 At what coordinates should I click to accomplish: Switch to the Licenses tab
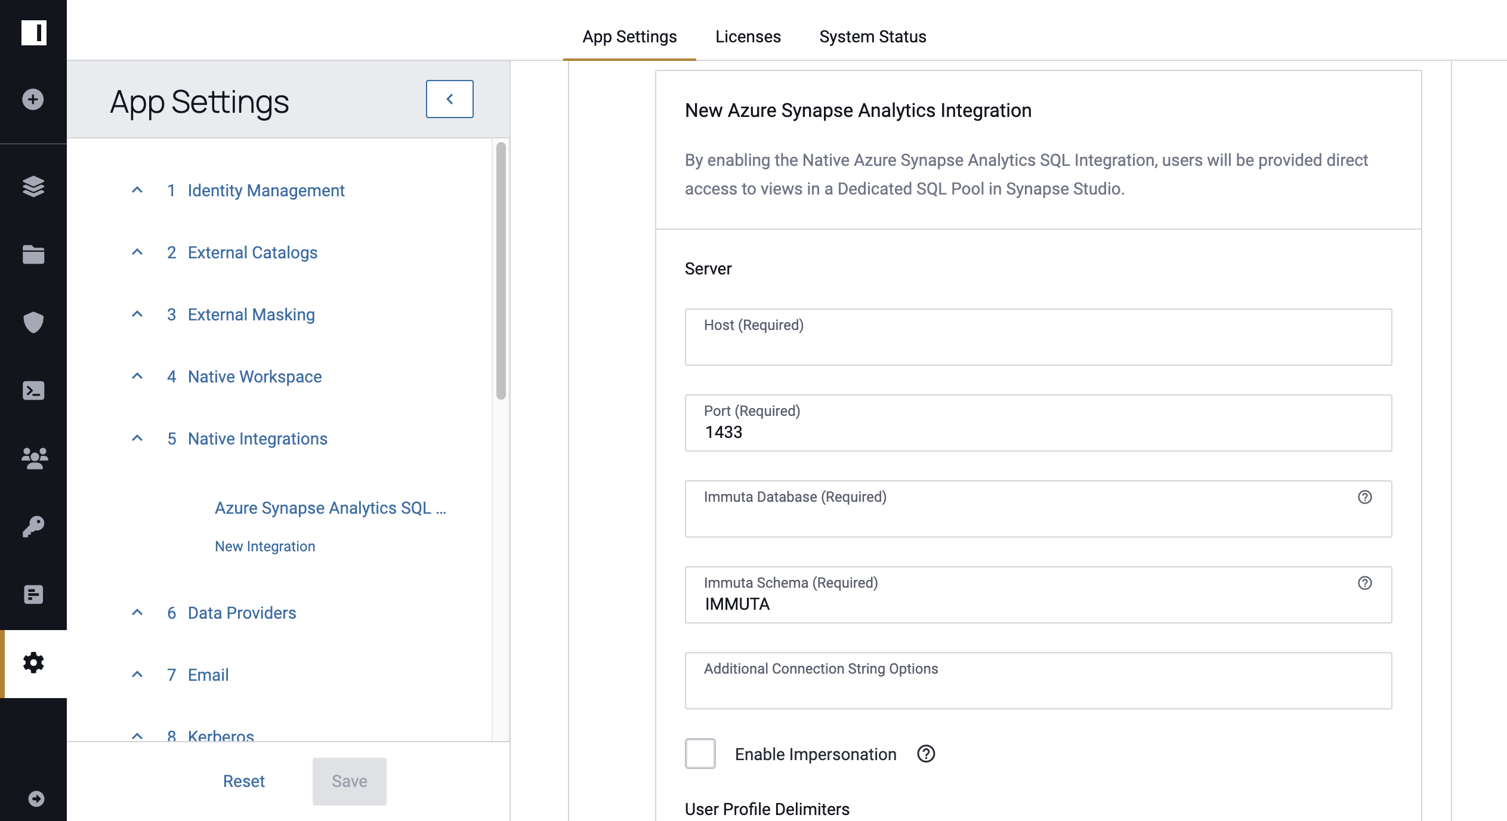[748, 36]
